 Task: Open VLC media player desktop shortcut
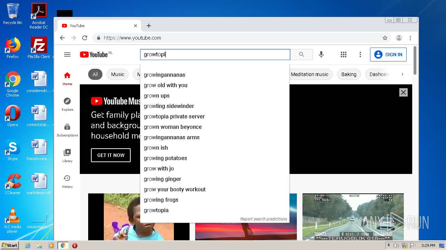[x=13, y=220]
